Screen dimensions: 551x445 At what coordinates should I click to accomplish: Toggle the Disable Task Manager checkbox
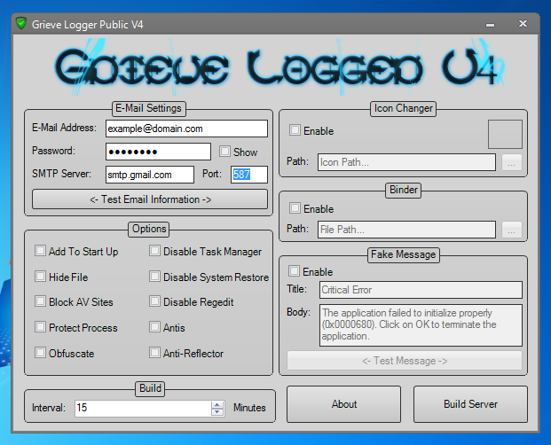tap(154, 251)
